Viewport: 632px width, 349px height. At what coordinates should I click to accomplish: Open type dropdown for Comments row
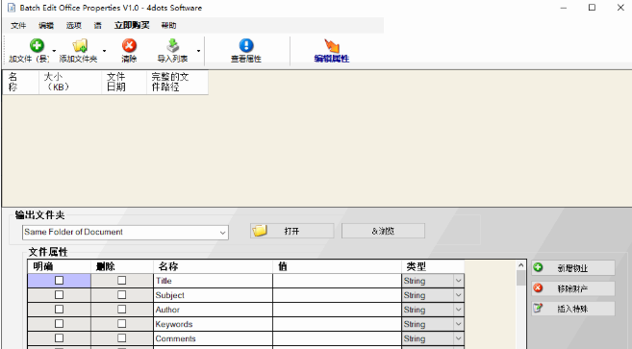(x=458, y=338)
